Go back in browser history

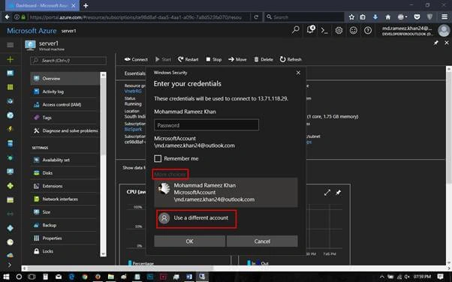pyautogui.click(x=8, y=17)
